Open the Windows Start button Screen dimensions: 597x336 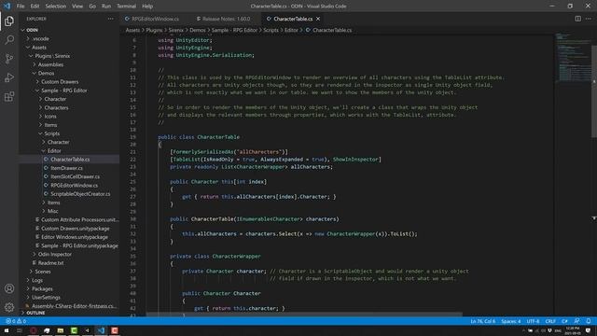click(x=7, y=330)
